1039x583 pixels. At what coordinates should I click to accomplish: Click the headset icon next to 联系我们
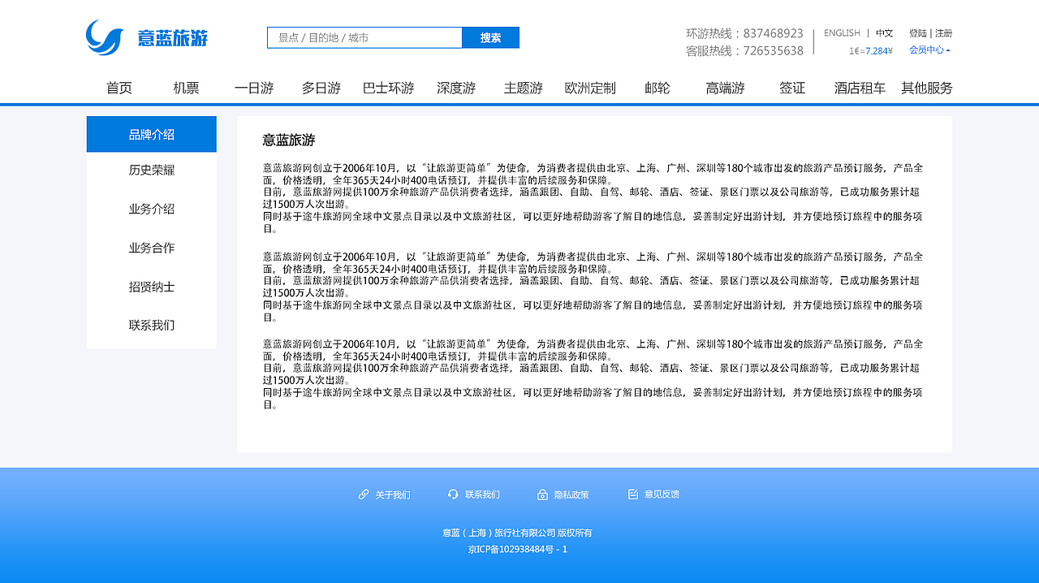point(453,494)
